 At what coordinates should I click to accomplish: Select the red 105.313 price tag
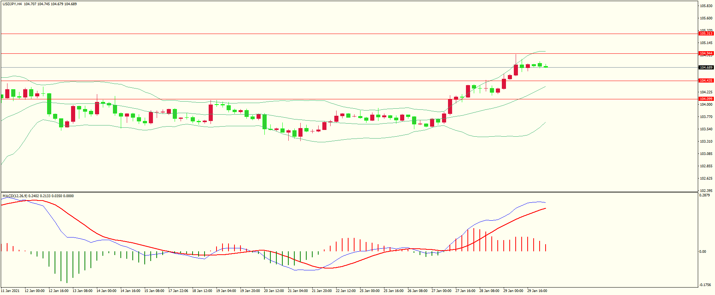point(706,34)
